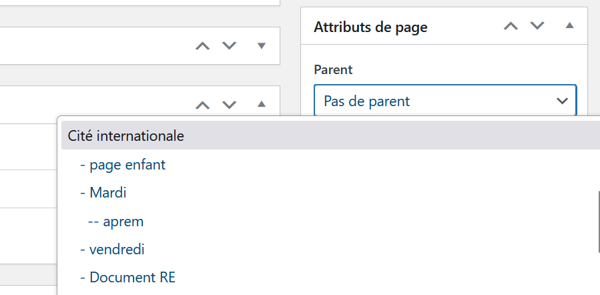Collapse the expanded left panel via triangle
This screenshot has height=295, width=600.
coord(262,105)
